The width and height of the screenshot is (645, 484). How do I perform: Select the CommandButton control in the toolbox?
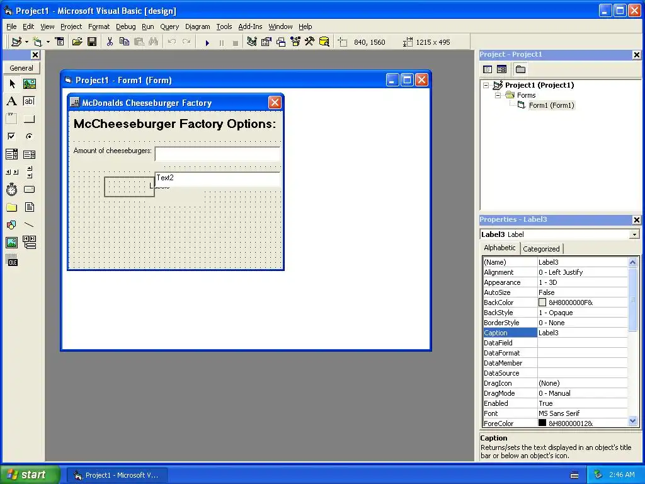29,119
